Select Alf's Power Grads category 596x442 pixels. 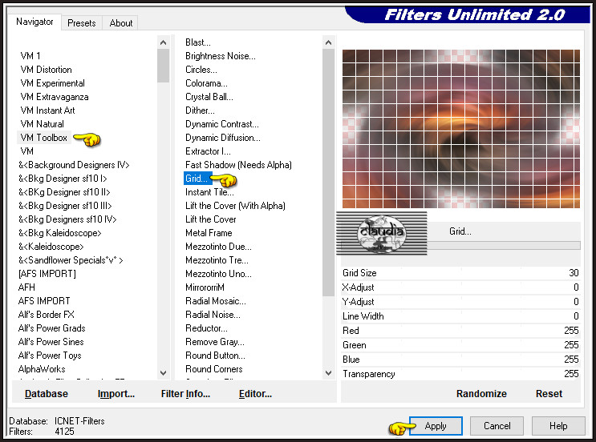51,328
